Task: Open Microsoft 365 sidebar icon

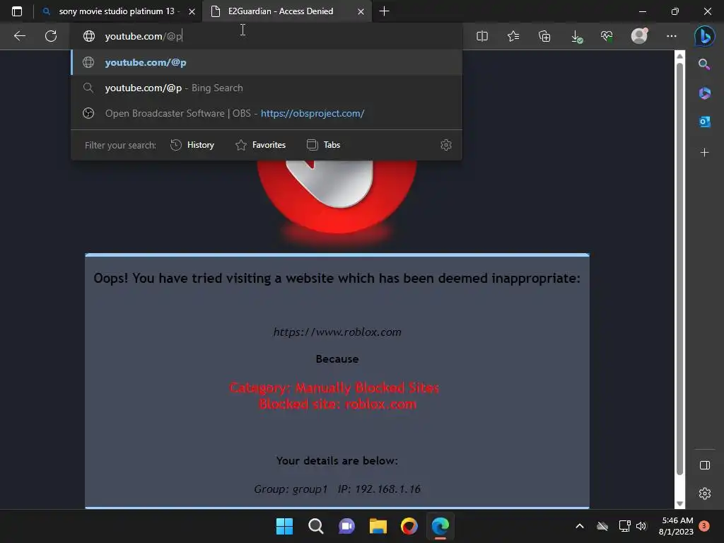Action: [705, 93]
